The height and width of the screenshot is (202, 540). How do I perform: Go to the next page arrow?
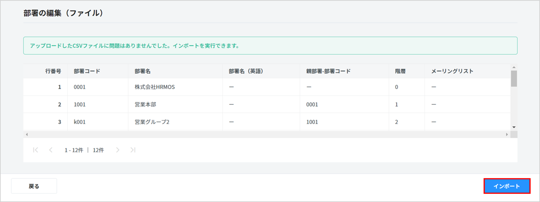click(117, 150)
